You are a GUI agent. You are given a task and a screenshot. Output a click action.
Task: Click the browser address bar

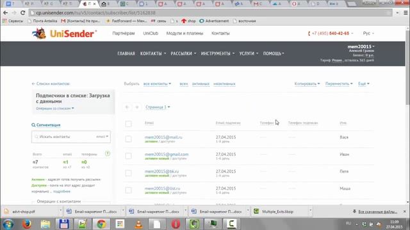(211, 13)
